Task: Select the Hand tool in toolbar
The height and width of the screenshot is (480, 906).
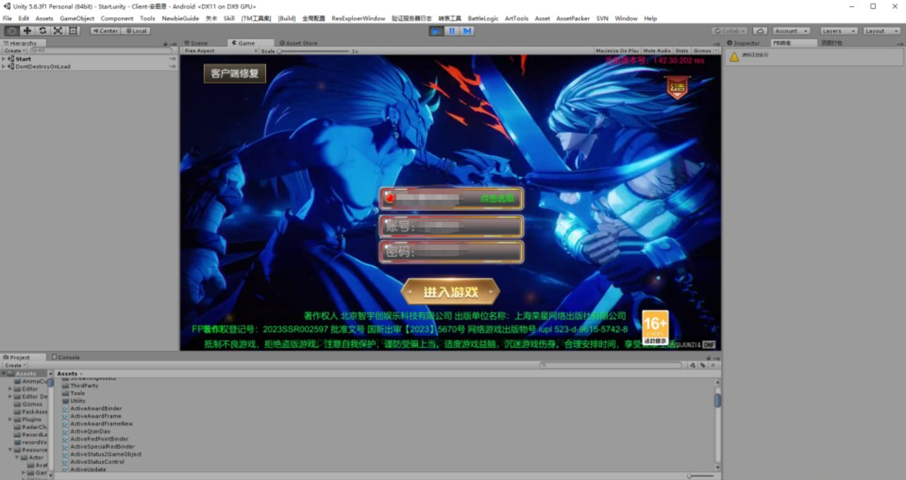Action: (12, 31)
